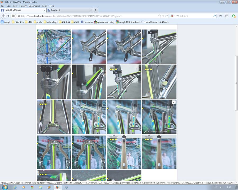Click the site identity lock icon
Viewport: 238px width, 190px height.
[x=19, y=16]
